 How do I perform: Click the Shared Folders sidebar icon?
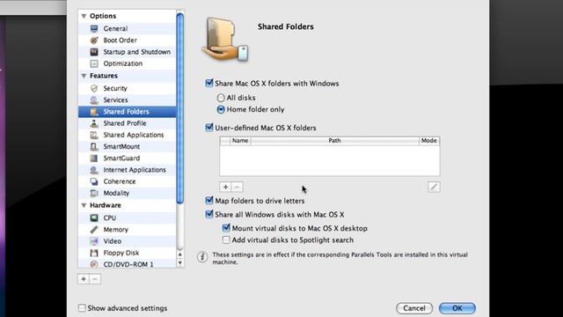pos(94,112)
